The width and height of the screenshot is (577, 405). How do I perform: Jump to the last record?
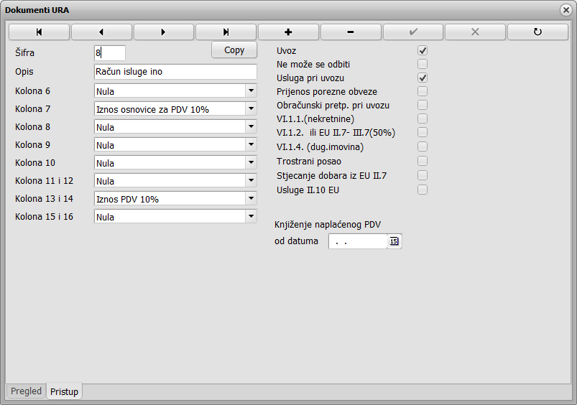(x=226, y=32)
